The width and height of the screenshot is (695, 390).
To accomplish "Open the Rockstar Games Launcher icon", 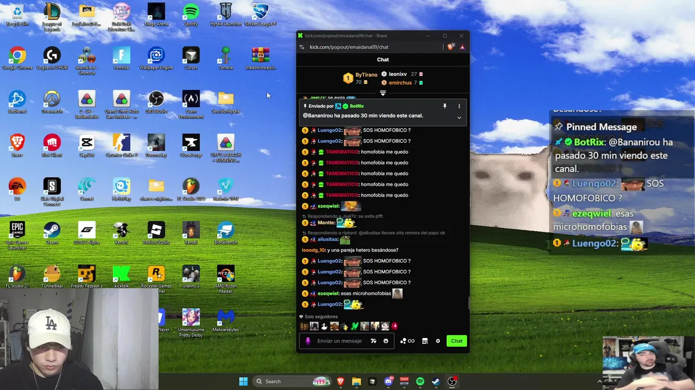I will point(156,279).
